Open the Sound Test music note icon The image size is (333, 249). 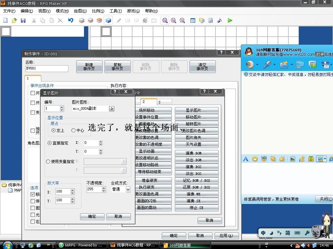point(219,20)
